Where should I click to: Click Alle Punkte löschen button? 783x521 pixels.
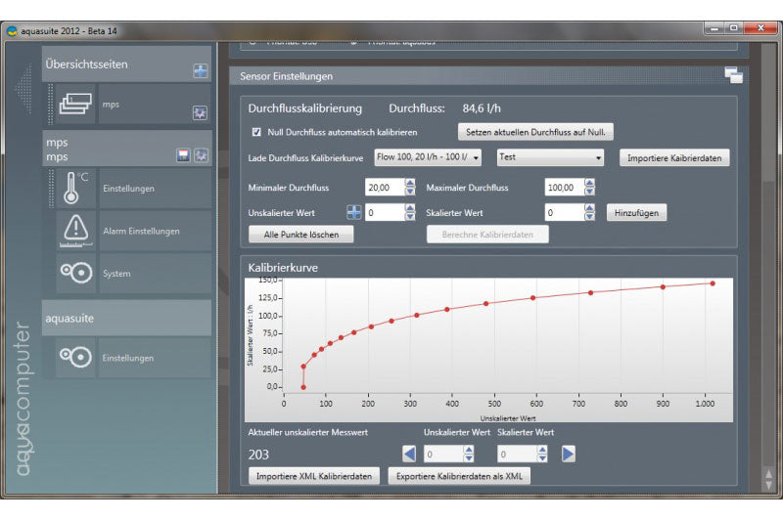click(x=301, y=235)
